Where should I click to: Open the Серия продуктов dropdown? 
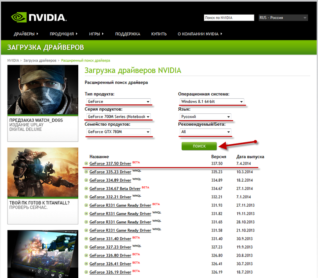pos(118,117)
